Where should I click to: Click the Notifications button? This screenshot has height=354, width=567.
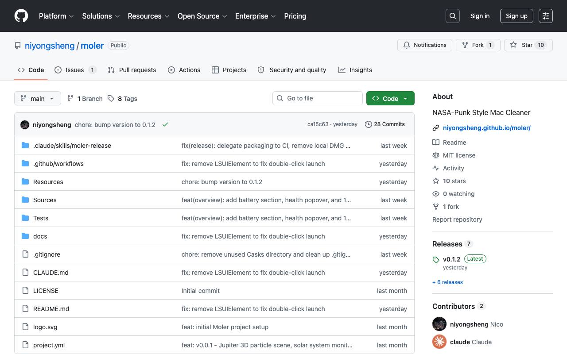425,45
